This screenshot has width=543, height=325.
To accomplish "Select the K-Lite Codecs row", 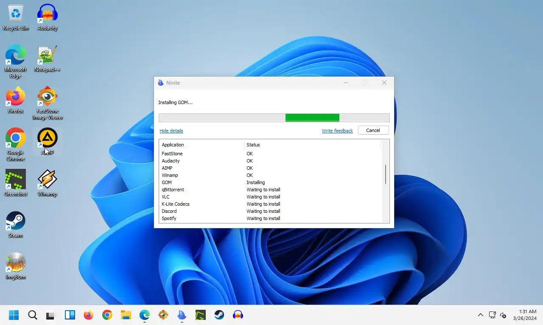I will (x=270, y=204).
